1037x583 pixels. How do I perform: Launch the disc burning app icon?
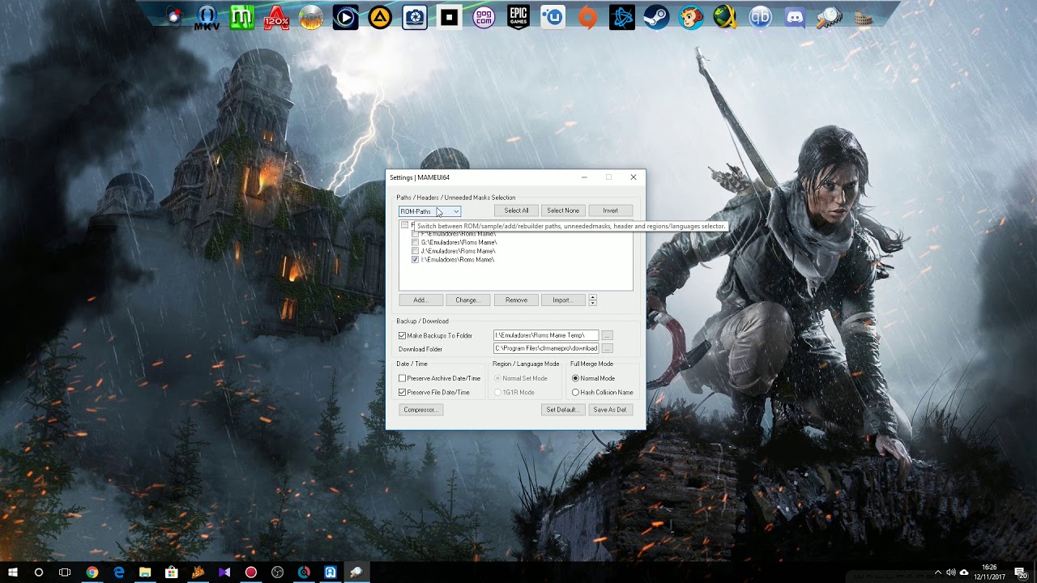tap(311, 17)
